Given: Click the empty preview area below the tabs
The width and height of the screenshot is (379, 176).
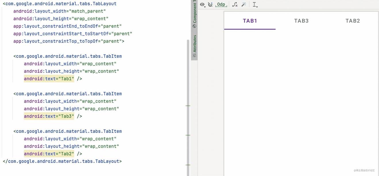Looking at the screenshot, I should [x=301, y=100].
